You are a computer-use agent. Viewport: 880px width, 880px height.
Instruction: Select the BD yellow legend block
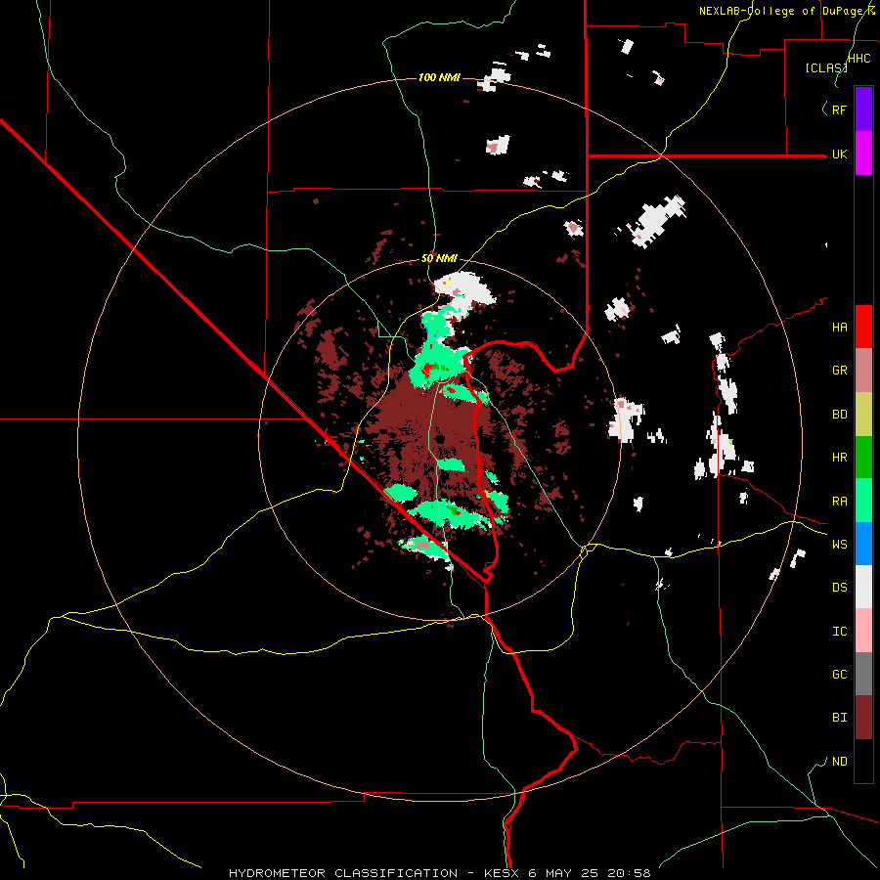863,415
